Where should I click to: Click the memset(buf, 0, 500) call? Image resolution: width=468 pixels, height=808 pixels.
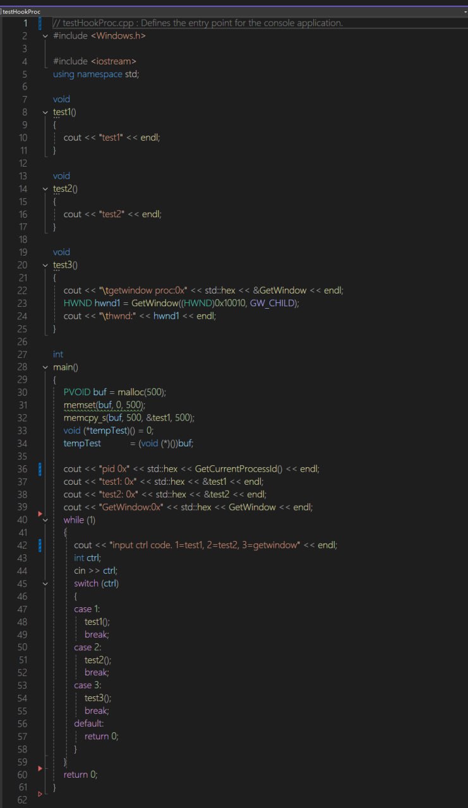click(104, 405)
